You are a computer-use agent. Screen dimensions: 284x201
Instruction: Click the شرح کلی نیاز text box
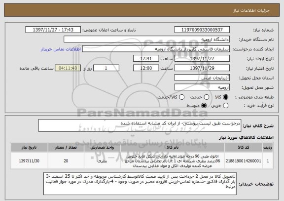[140, 125]
